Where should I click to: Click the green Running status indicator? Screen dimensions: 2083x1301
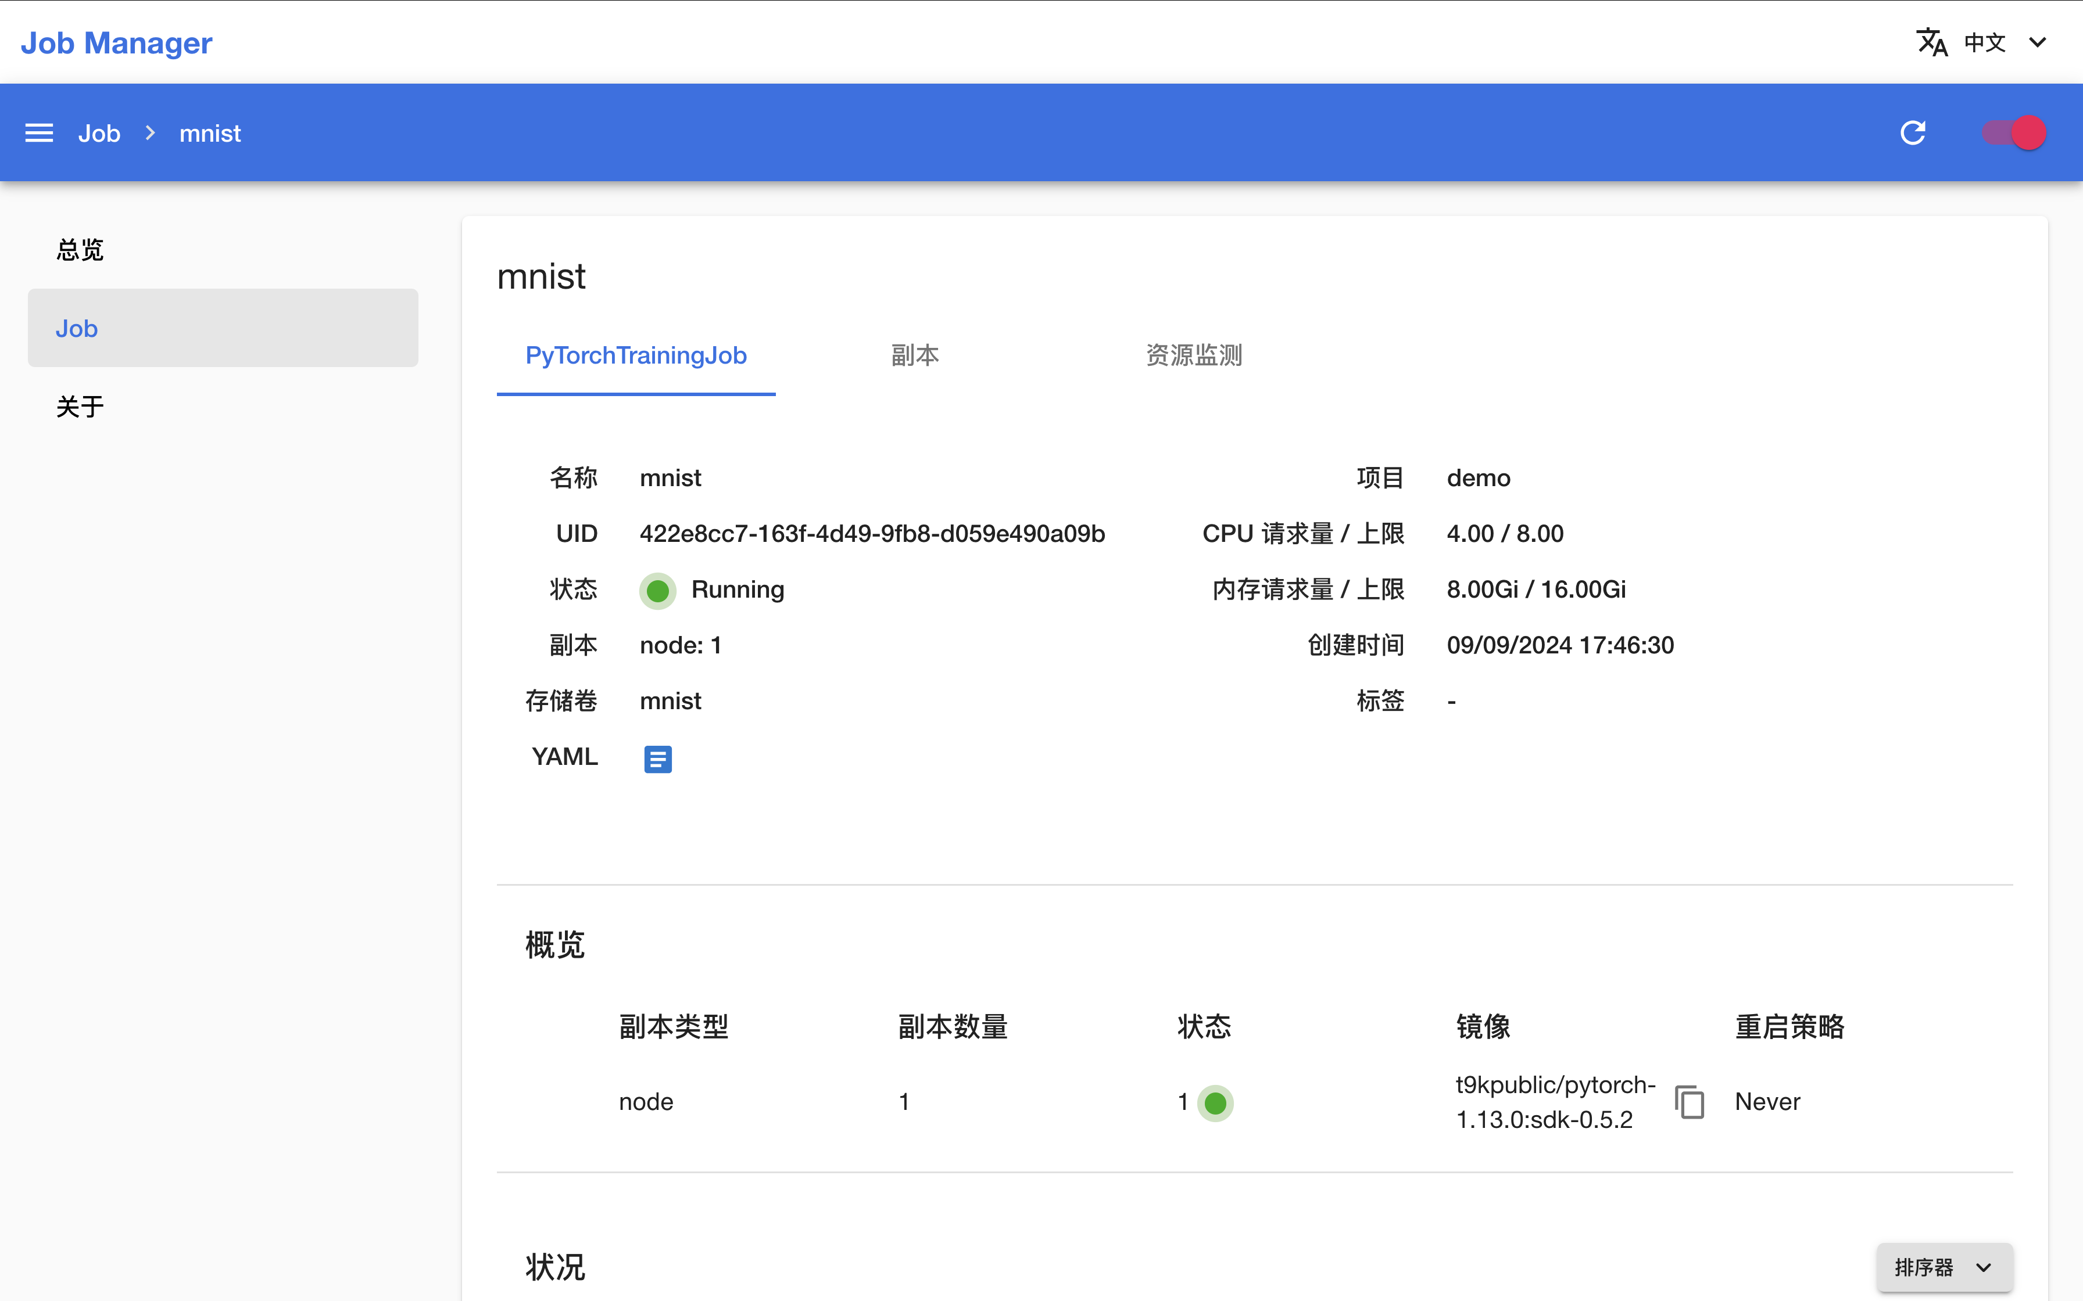tap(657, 590)
